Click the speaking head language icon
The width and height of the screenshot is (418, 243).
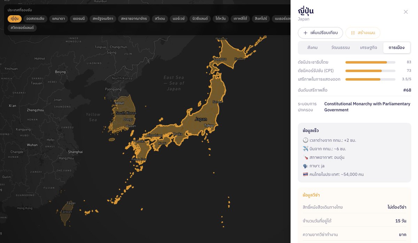click(x=305, y=166)
